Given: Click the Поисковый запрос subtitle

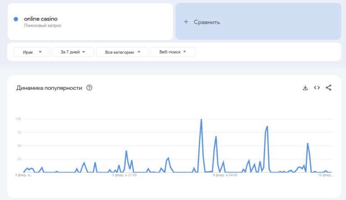Looking at the screenshot, I should [43, 26].
